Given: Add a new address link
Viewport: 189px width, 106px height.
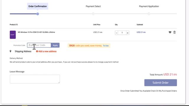Looking at the screenshot, I should pos(46,51).
